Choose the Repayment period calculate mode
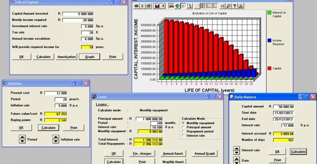This screenshot has height=164, width=317. (x=184, y=131)
